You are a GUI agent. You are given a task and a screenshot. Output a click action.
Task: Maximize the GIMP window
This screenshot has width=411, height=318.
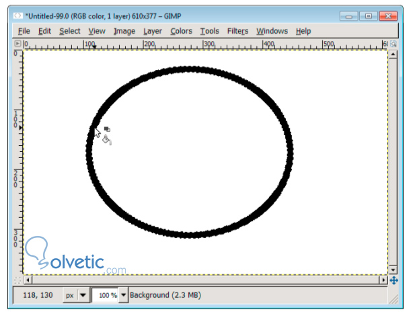click(x=368, y=16)
